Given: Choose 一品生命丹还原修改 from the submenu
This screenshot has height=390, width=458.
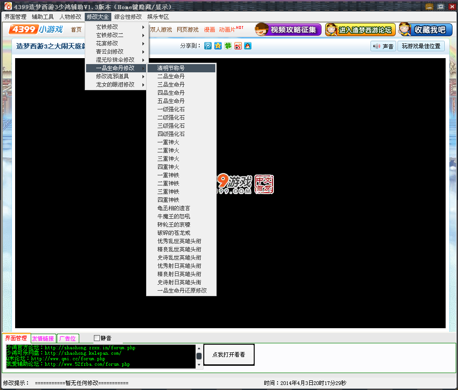Looking at the screenshot, I should pos(181,291).
